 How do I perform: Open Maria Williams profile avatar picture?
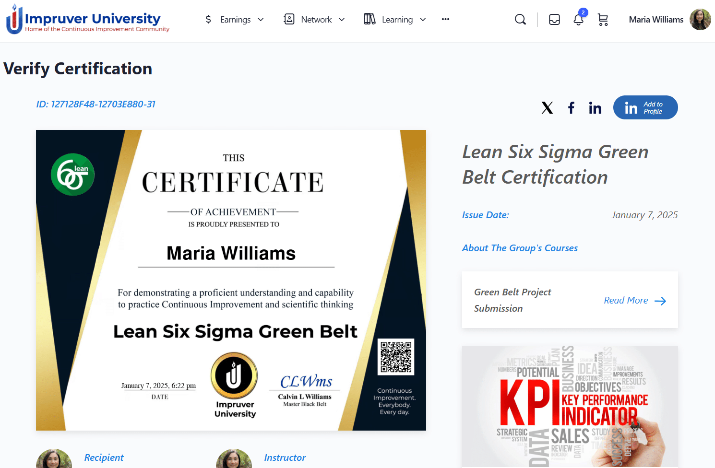[700, 19]
